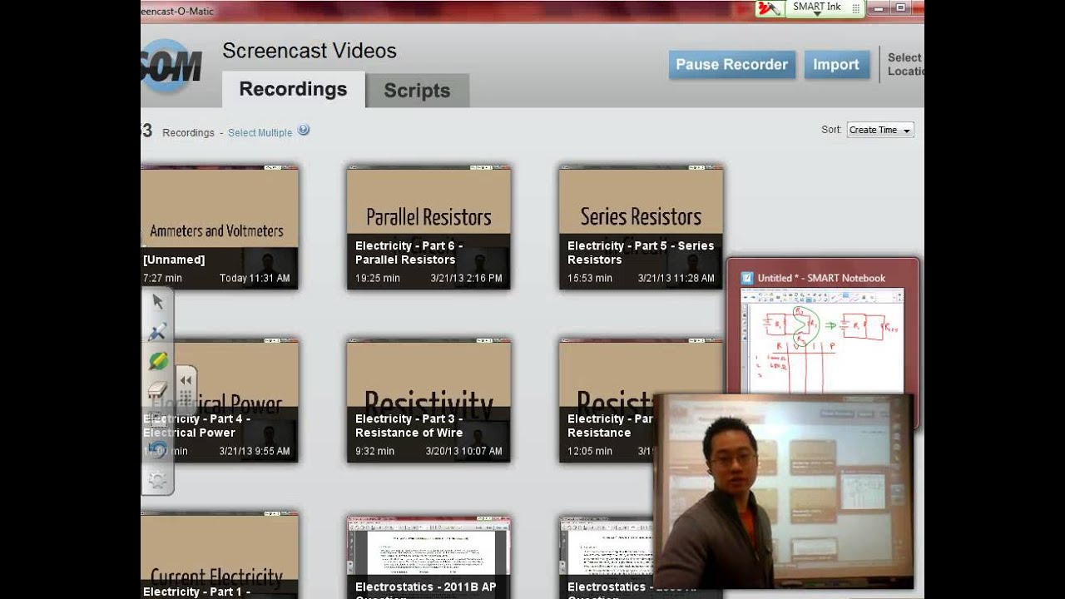Screen dimensions: 1065x599
Task: Click the blue undo arrow in the floating toolbar
Action: click(158, 450)
